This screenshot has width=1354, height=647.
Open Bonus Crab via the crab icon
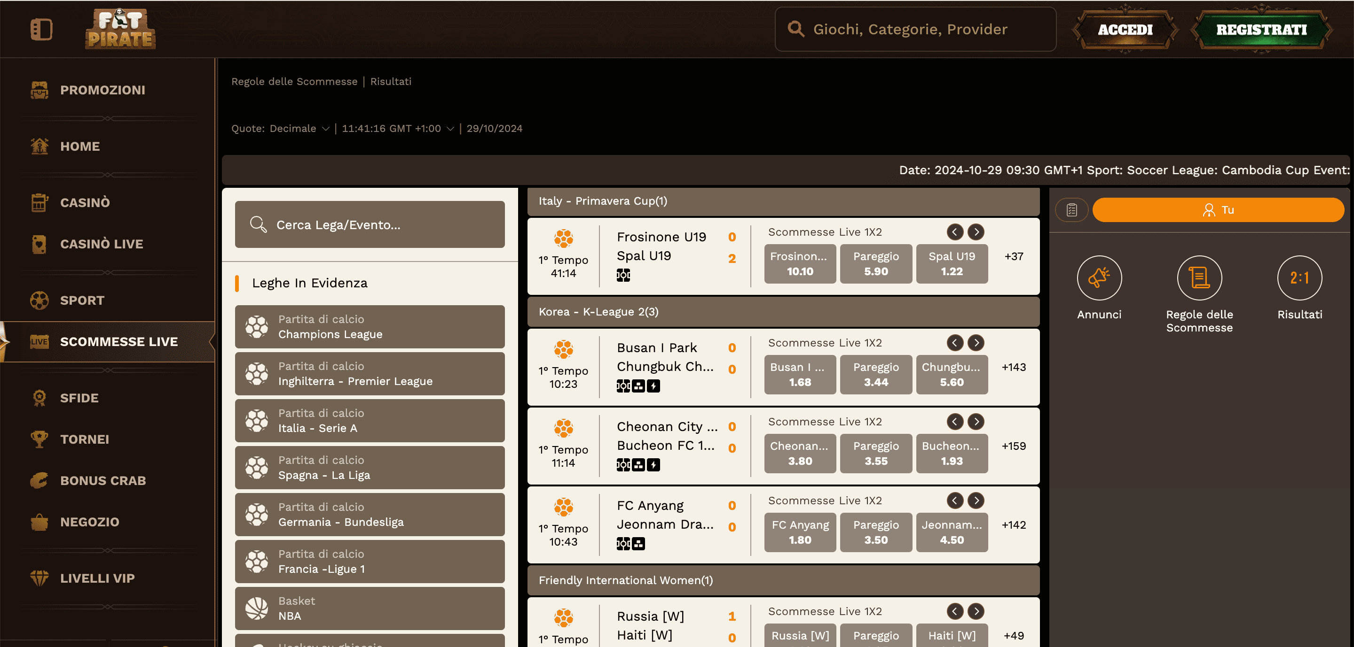(39, 480)
